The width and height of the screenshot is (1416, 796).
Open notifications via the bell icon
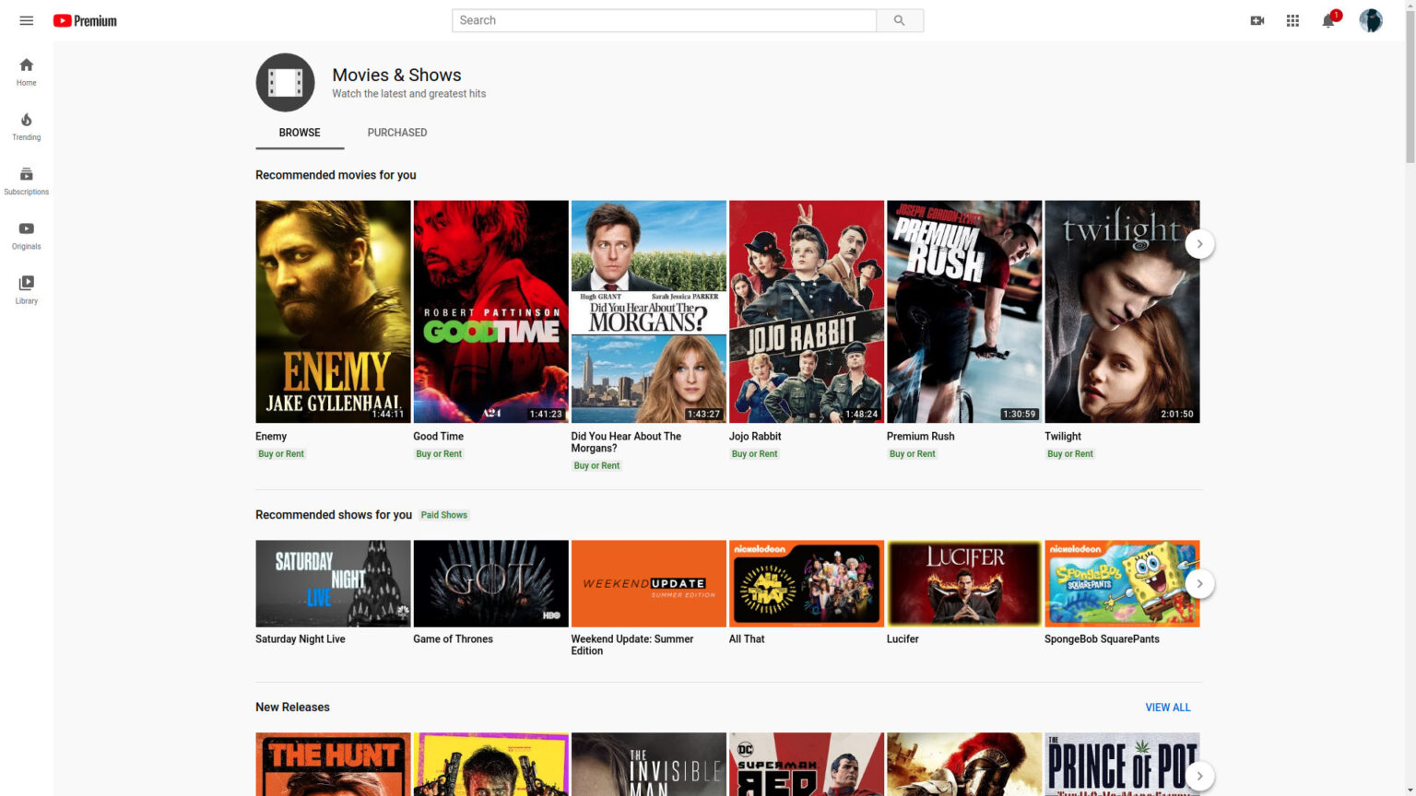coord(1327,20)
